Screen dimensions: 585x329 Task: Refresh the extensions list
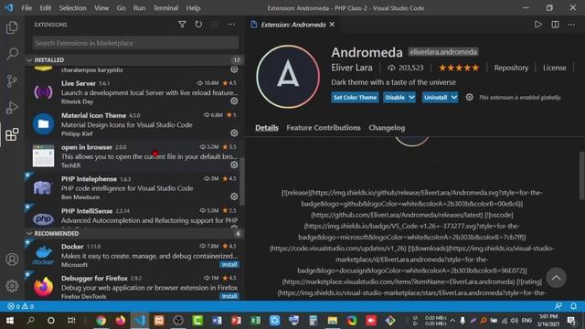(x=198, y=25)
